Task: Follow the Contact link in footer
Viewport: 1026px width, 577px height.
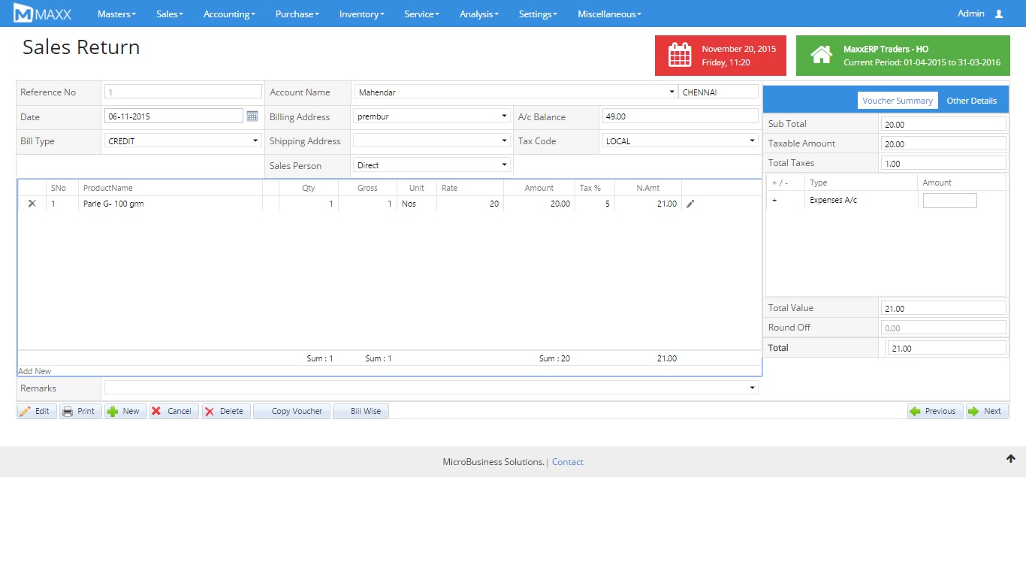Action: [x=567, y=462]
